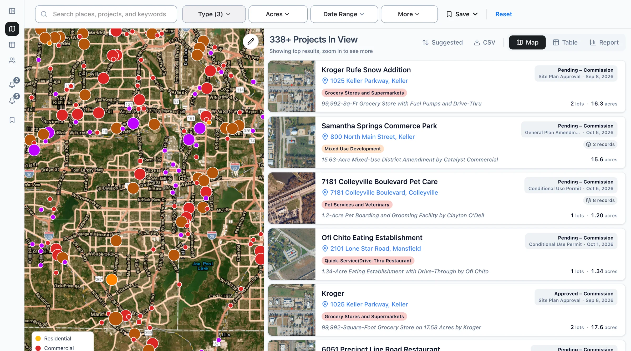The width and height of the screenshot is (631, 351).
Task: Open the More filters dropdown
Action: pyautogui.click(x=409, y=14)
